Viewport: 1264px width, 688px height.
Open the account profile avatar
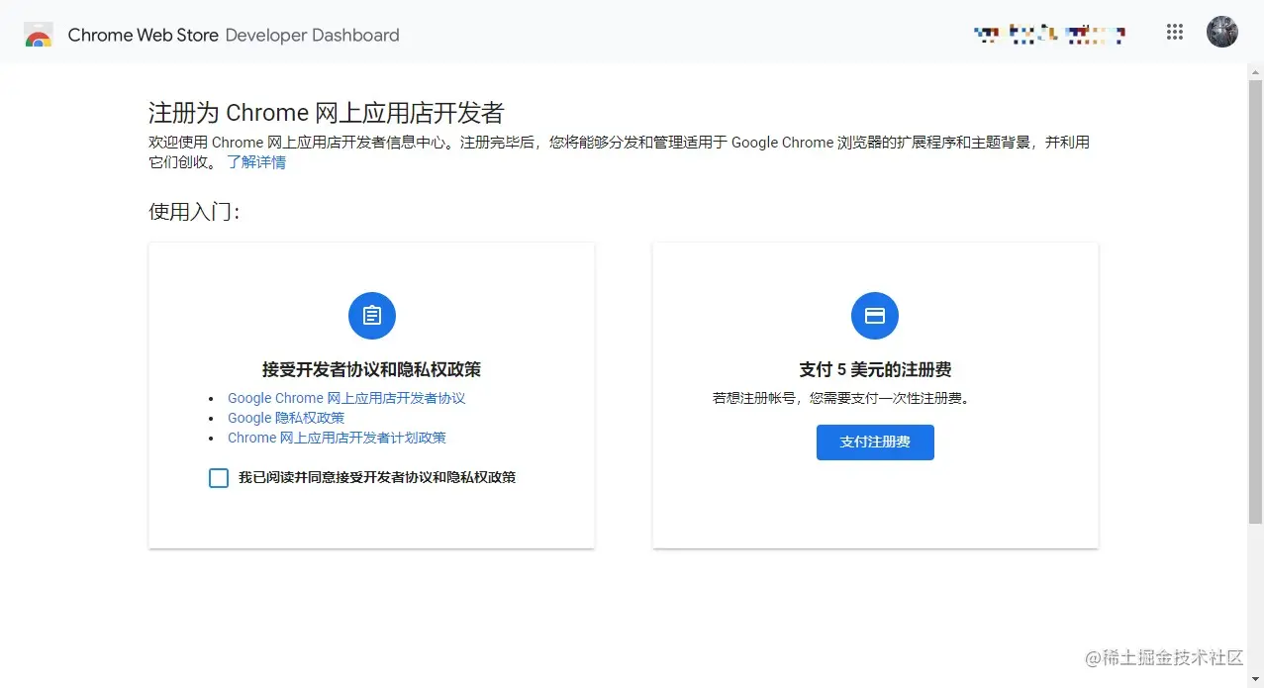1222,32
